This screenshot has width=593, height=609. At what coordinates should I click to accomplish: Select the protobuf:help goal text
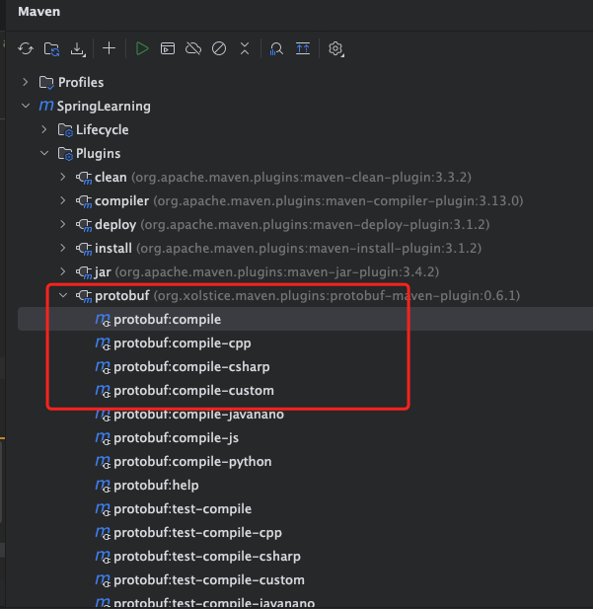[156, 486]
